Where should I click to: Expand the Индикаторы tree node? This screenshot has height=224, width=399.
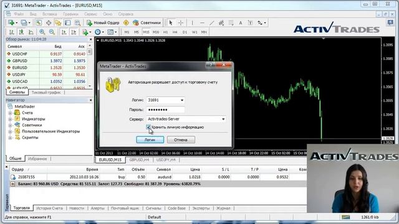click(10, 119)
